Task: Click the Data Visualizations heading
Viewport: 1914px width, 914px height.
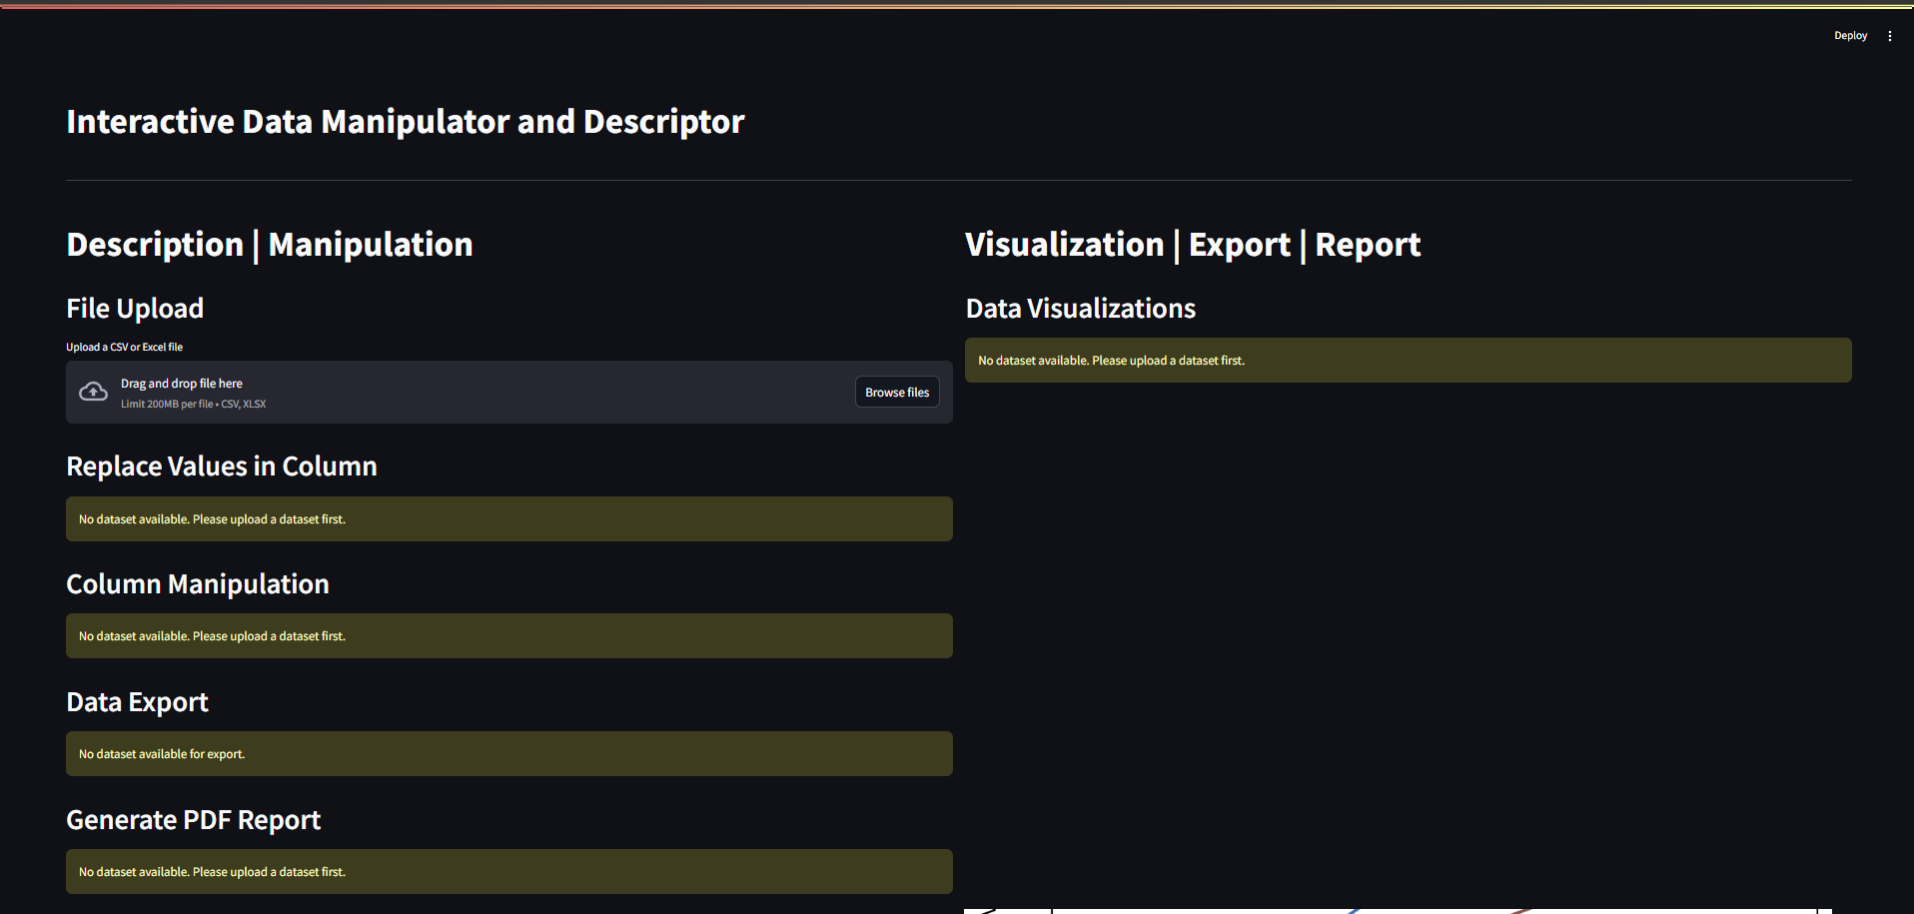Action: click(1081, 309)
